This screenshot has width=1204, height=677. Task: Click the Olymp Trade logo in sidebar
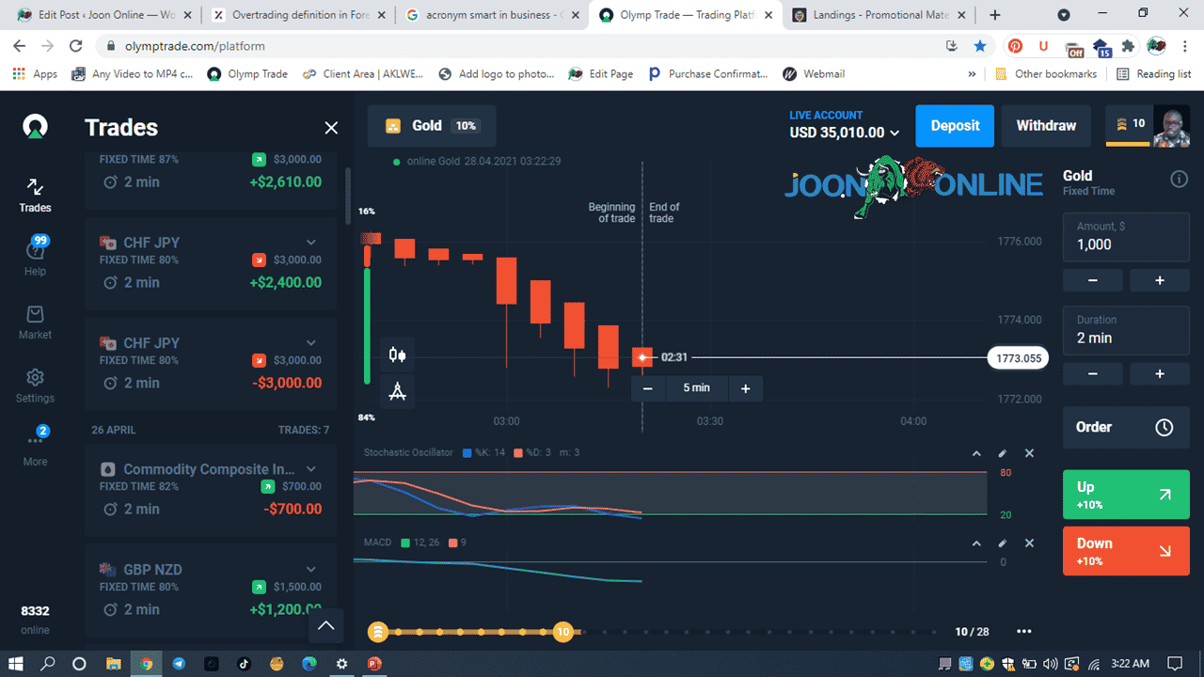[35, 127]
